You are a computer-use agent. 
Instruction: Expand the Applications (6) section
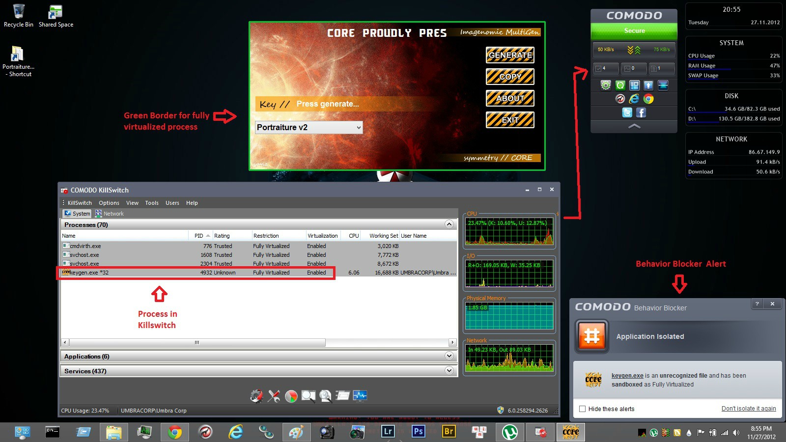click(x=449, y=356)
